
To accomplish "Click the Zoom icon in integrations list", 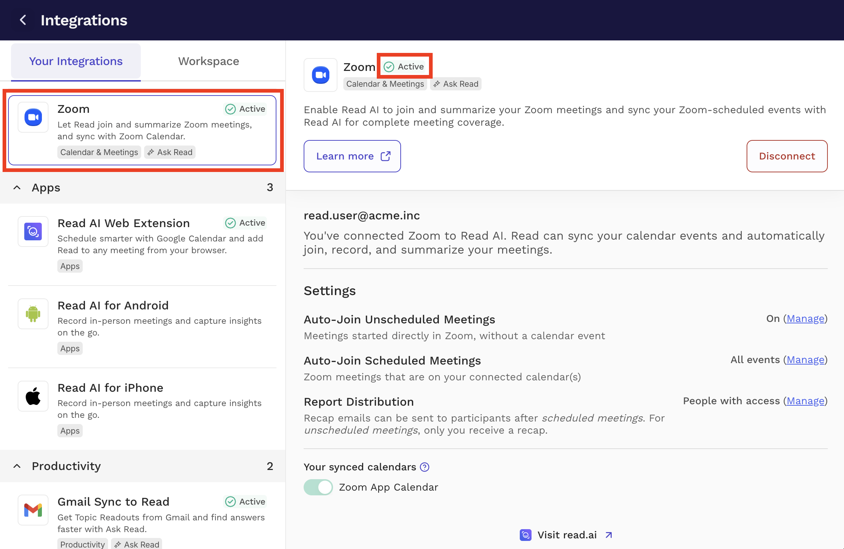I will point(33,117).
